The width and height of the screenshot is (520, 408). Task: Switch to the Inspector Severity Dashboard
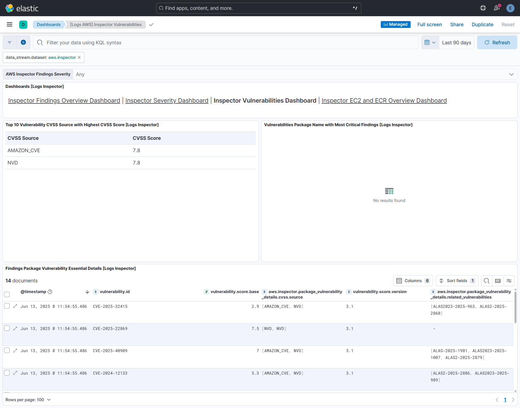click(167, 100)
